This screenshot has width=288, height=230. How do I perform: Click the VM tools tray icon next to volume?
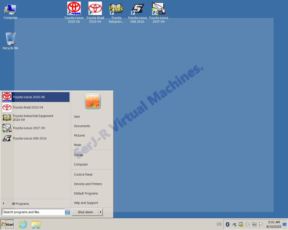click(254, 224)
